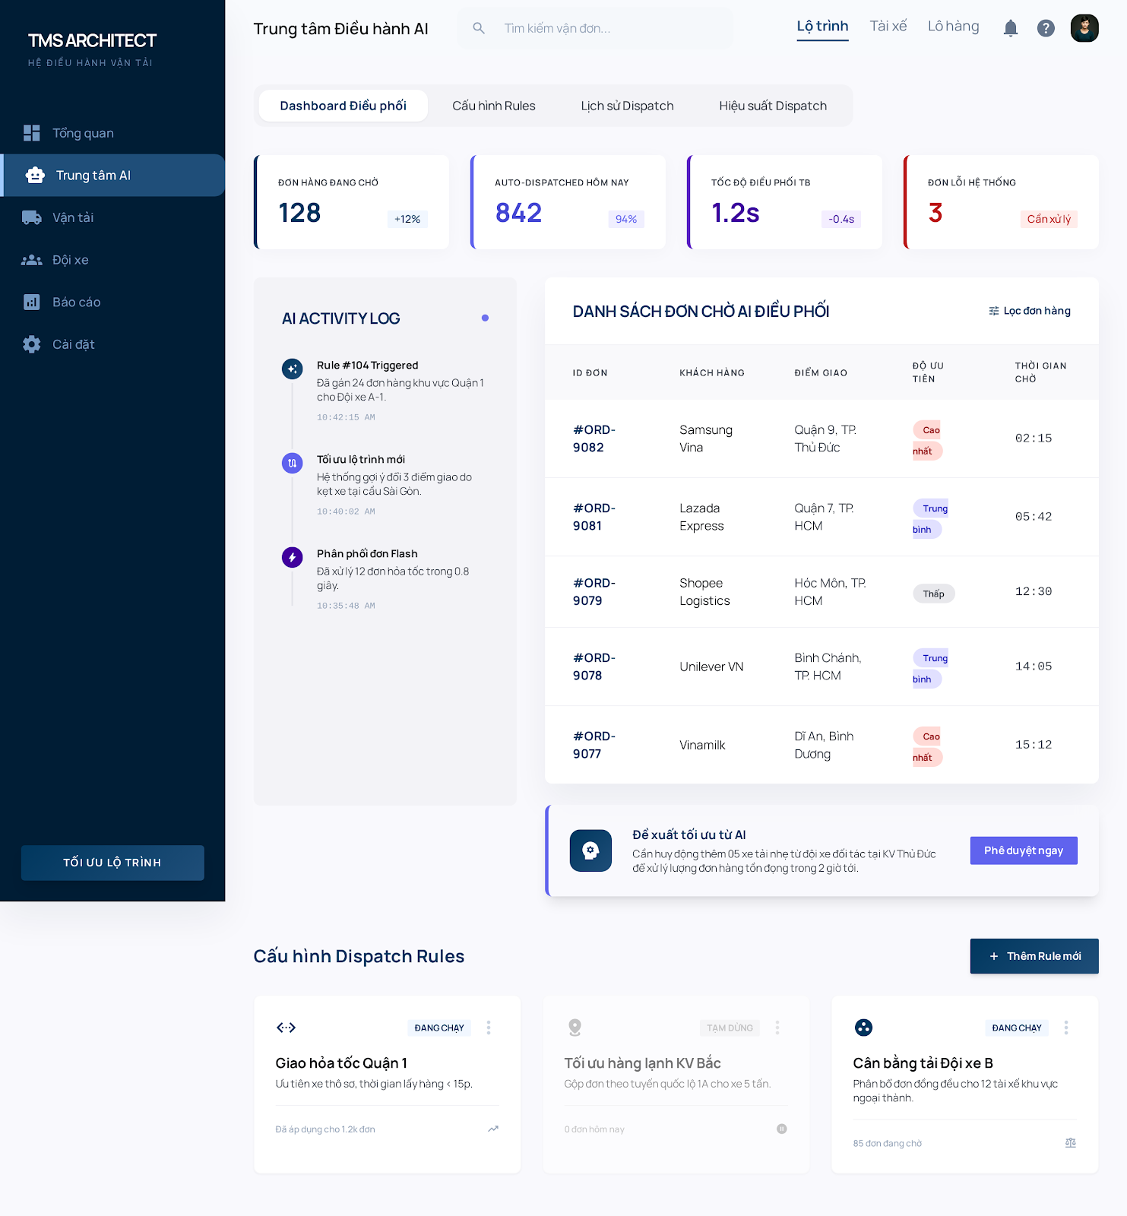Open order #ORD-9079
The height and width of the screenshot is (1216, 1127).
[x=594, y=592]
